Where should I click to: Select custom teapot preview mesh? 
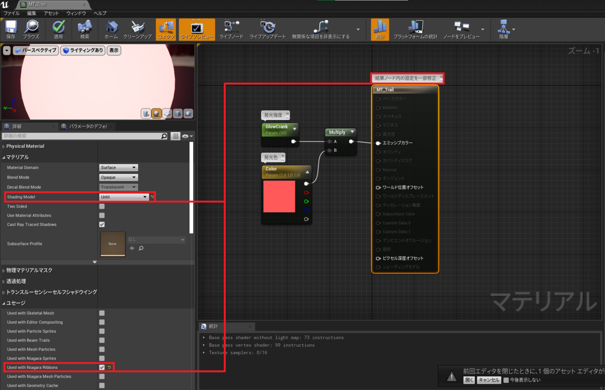coord(188,114)
